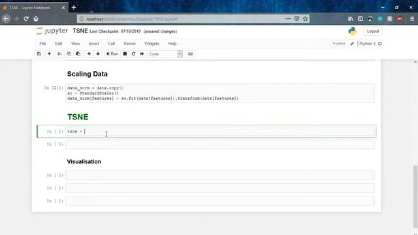Cut selected cells with the scissors icon

(x=59, y=54)
